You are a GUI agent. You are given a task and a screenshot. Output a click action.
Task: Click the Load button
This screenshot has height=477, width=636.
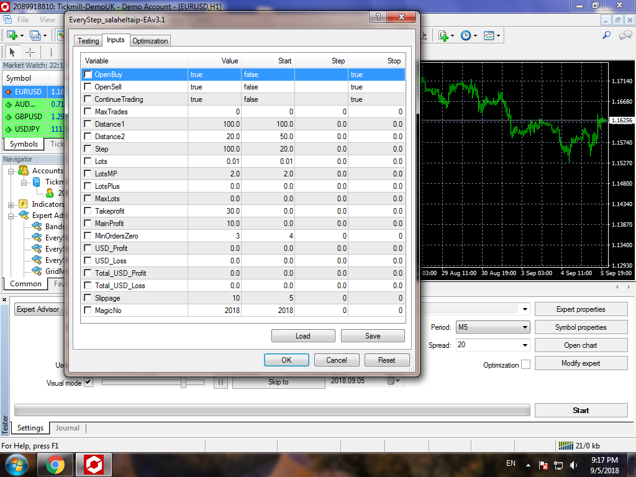point(303,336)
